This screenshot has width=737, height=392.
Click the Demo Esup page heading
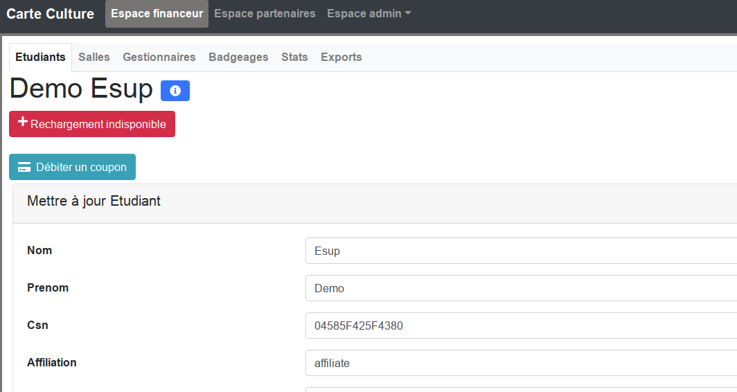click(81, 89)
